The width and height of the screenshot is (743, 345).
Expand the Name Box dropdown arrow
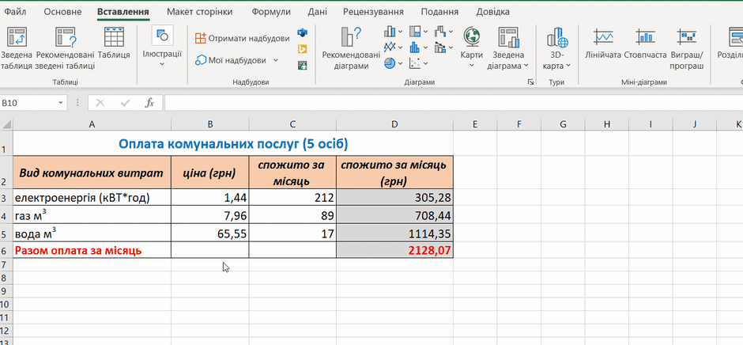[x=61, y=103]
